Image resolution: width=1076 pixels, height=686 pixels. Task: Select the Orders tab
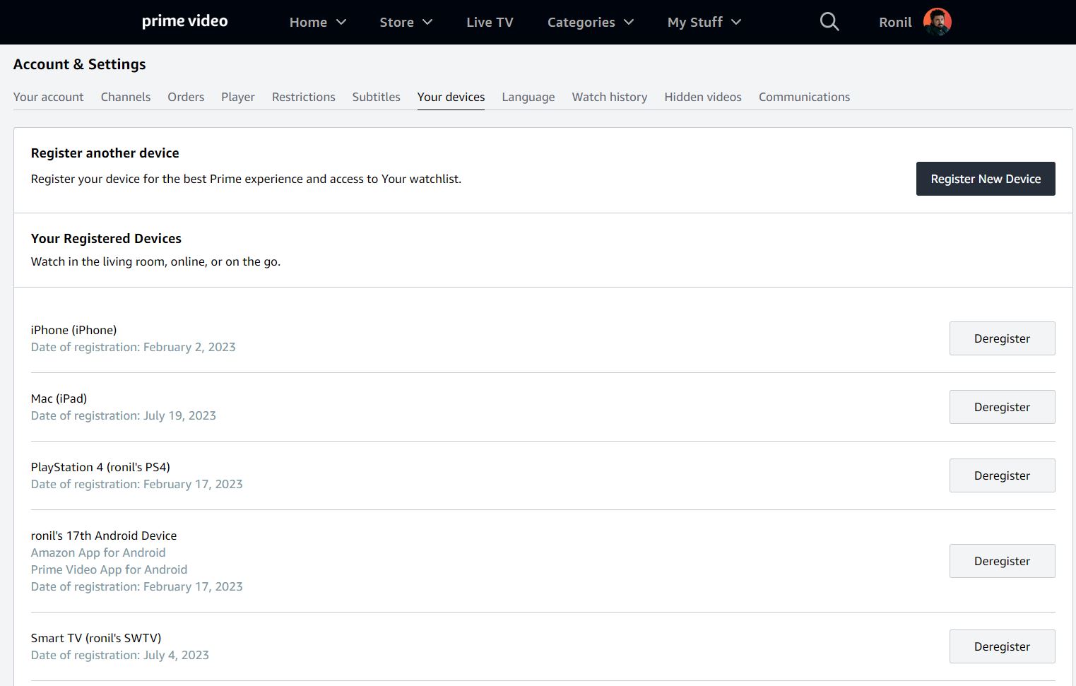(x=186, y=97)
